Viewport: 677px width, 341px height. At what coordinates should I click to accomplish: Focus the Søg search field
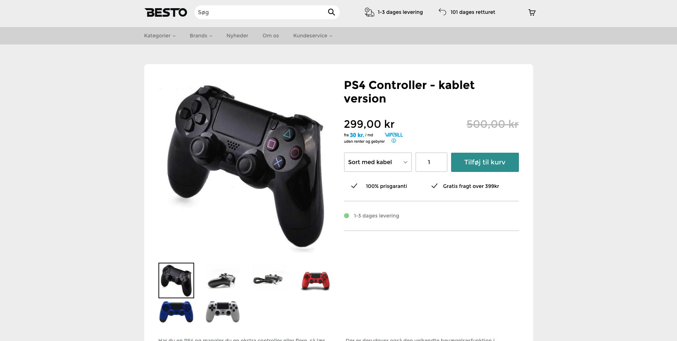[261, 12]
